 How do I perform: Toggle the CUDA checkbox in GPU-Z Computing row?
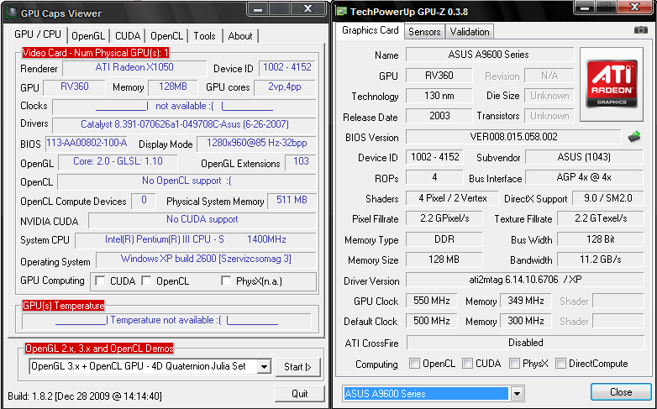467,364
